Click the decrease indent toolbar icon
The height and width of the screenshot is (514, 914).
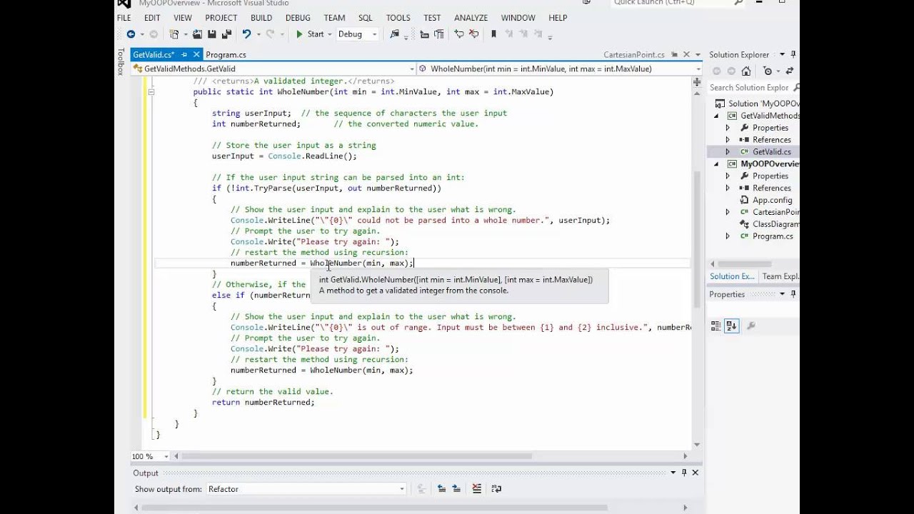tap(424, 34)
